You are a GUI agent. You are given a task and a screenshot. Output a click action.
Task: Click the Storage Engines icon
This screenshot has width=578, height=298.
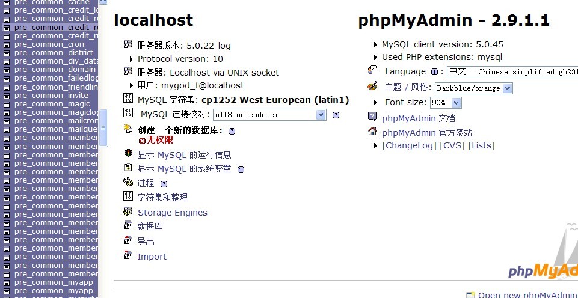tap(128, 211)
